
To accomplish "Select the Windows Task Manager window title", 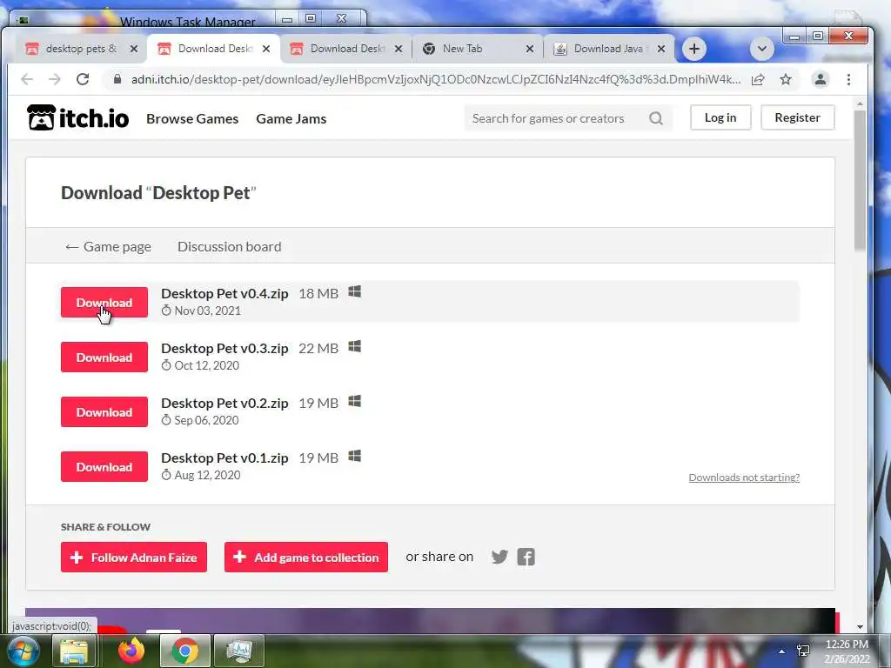I will click(x=188, y=22).
